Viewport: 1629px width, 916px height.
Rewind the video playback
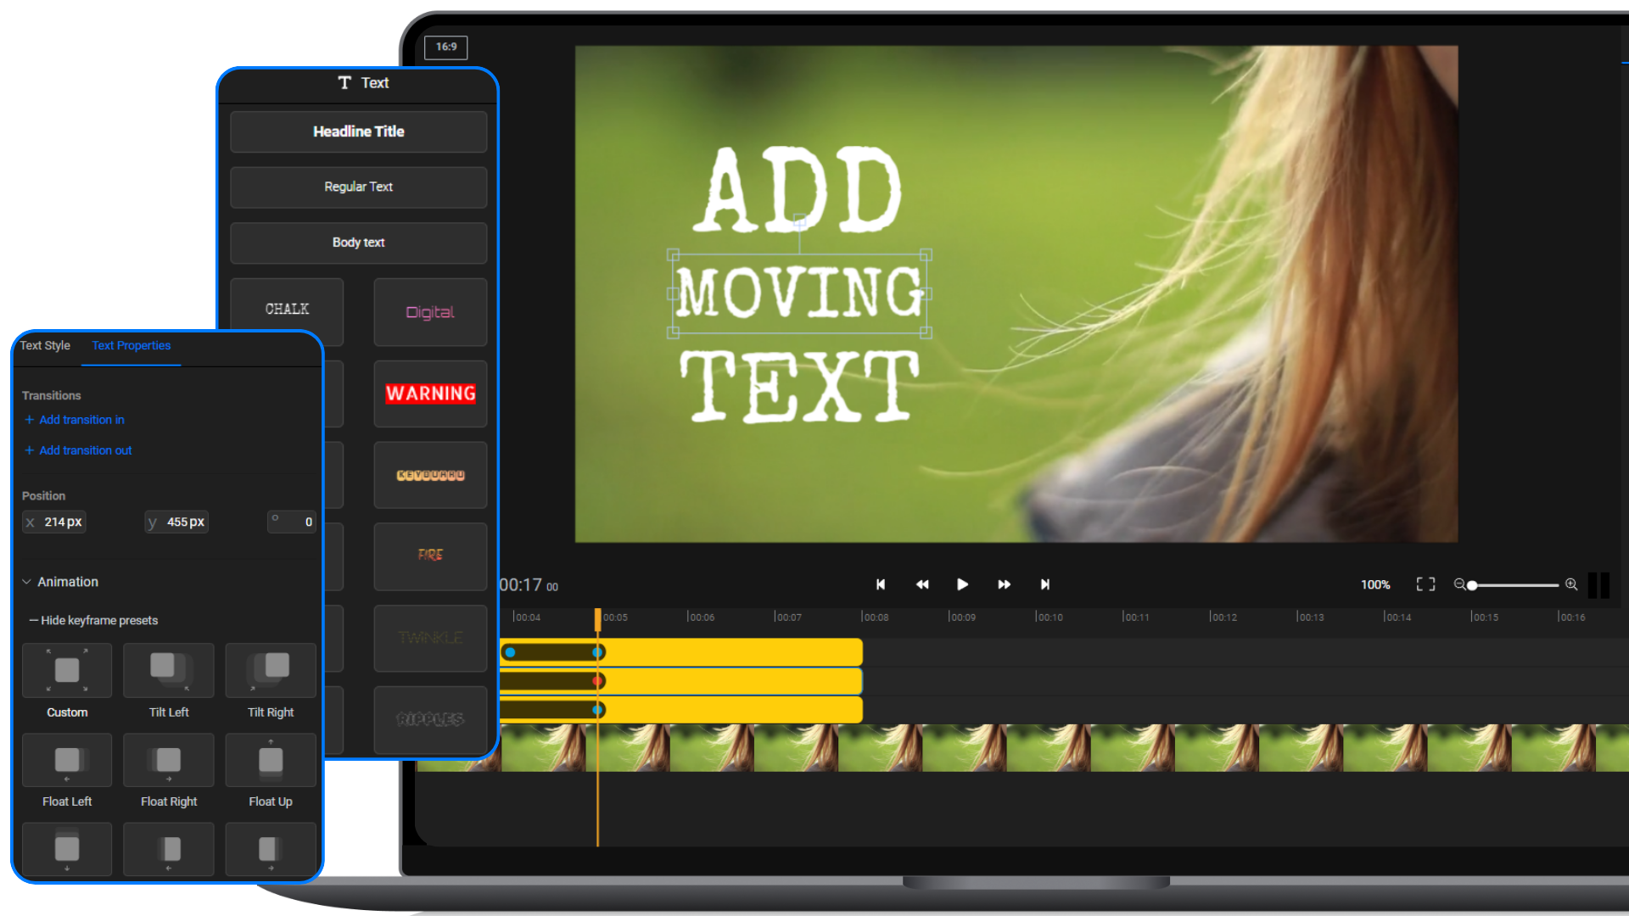pos(922,584)
